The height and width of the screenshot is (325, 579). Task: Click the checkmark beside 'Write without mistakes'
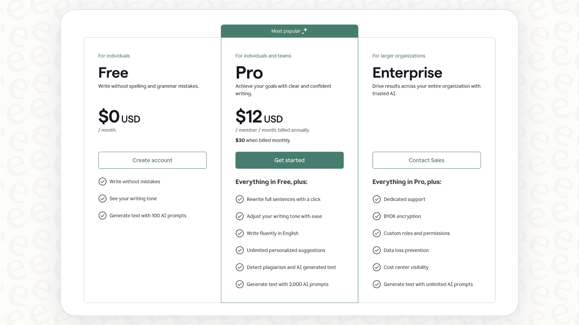pos(102,182)
